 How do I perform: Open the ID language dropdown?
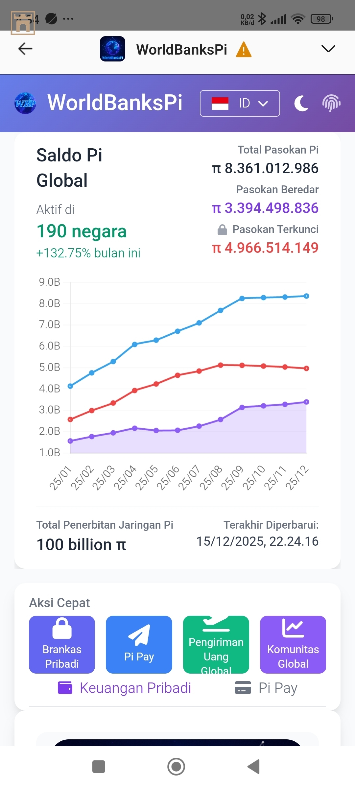point(240,103)
